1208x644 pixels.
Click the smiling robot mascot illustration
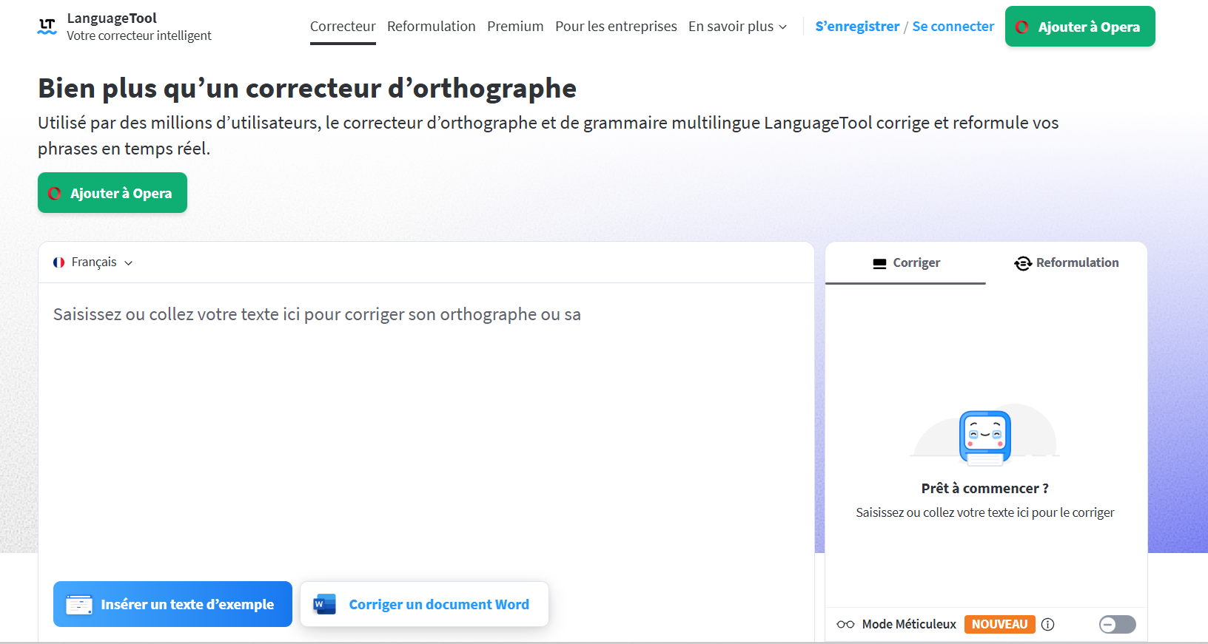coord(985,438)
